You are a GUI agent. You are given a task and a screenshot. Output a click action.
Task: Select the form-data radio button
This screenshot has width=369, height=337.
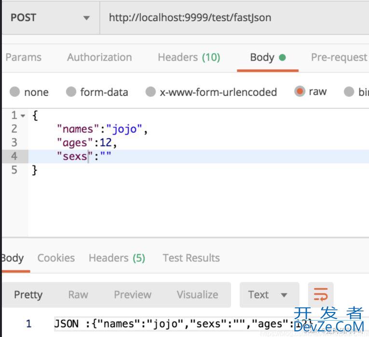pyautogui.click(x=71, y=92)
